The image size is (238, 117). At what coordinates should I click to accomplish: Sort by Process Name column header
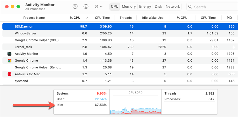(34, 18)
